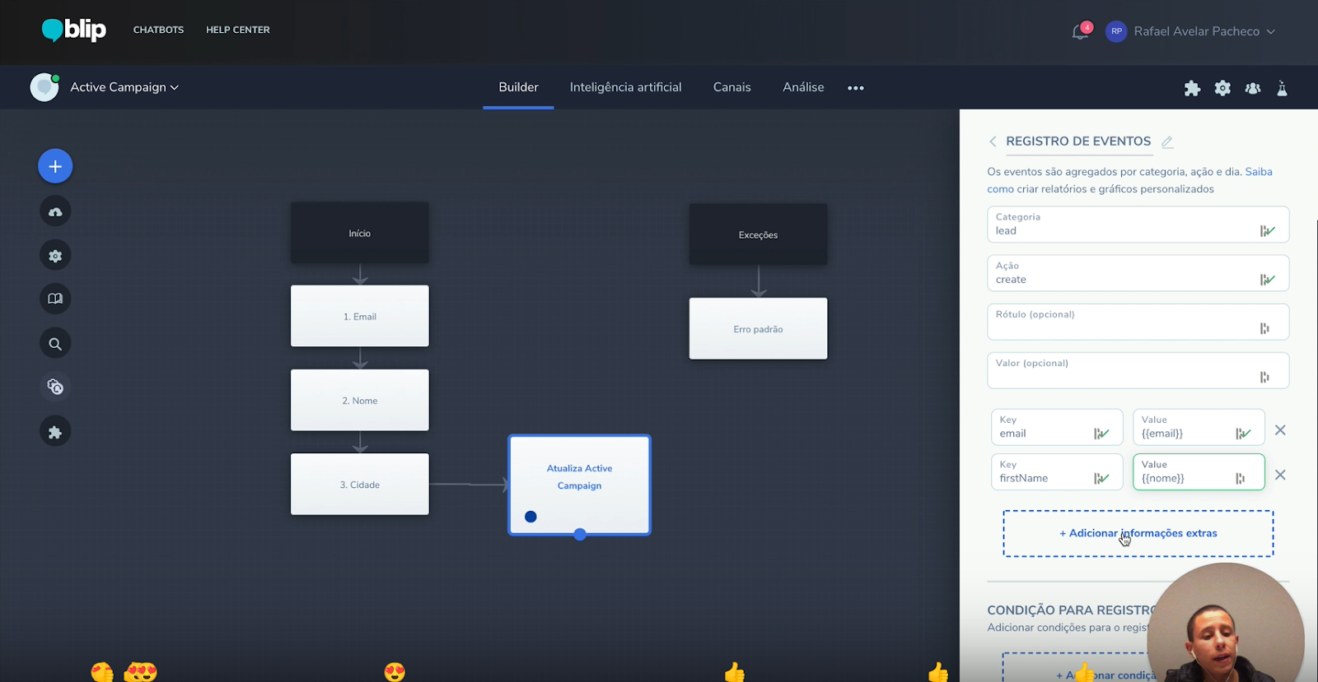Click the blue add block plus button
Image resolution: width=1318 pixels, height=682 pixels.
click(x=55, y=166)
